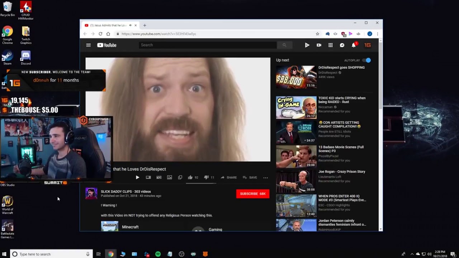Viewport: 459px width, 258px height.
Task: Open Twitch Graphics desktop folder
Action: pyautogui.click(x=26, y=35)
